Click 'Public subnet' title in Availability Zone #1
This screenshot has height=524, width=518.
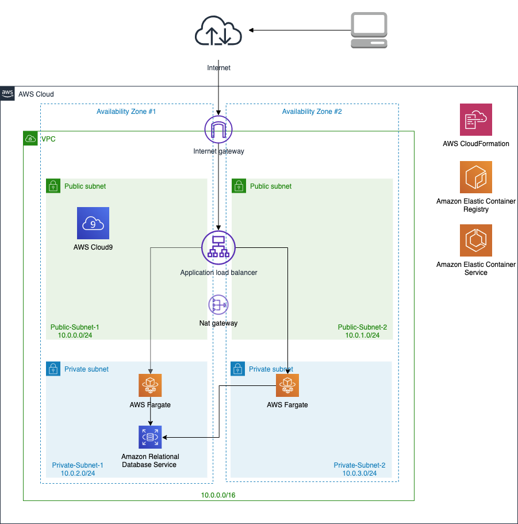pos(85,186)
